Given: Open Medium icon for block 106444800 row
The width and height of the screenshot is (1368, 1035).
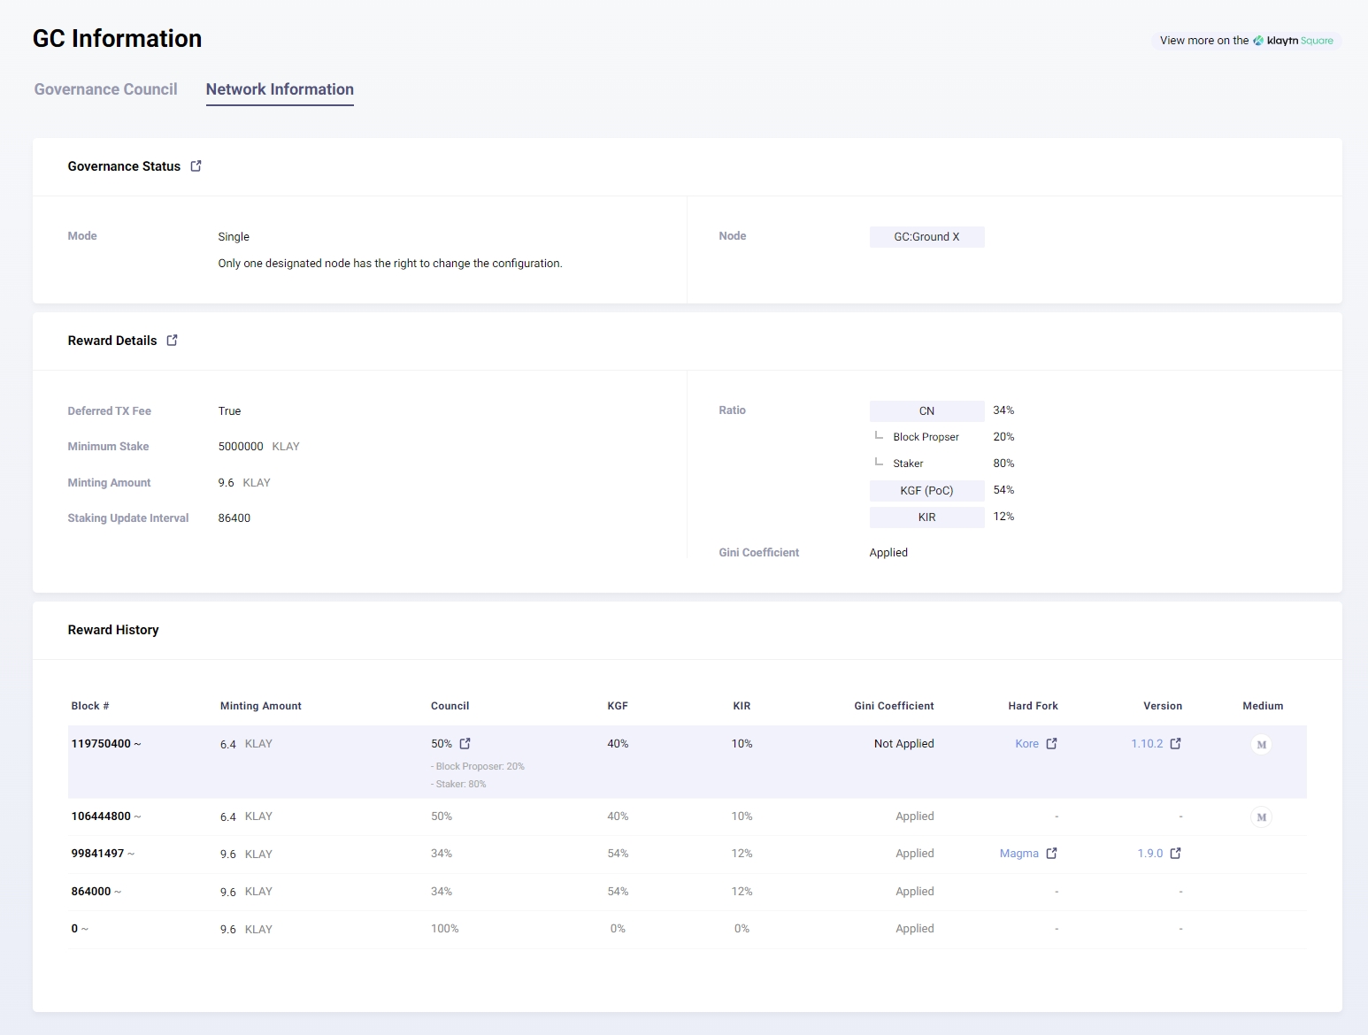Looking at the screenshot, I should [1262, 817].
